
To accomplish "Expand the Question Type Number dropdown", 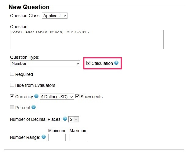I will click(45, 63).
